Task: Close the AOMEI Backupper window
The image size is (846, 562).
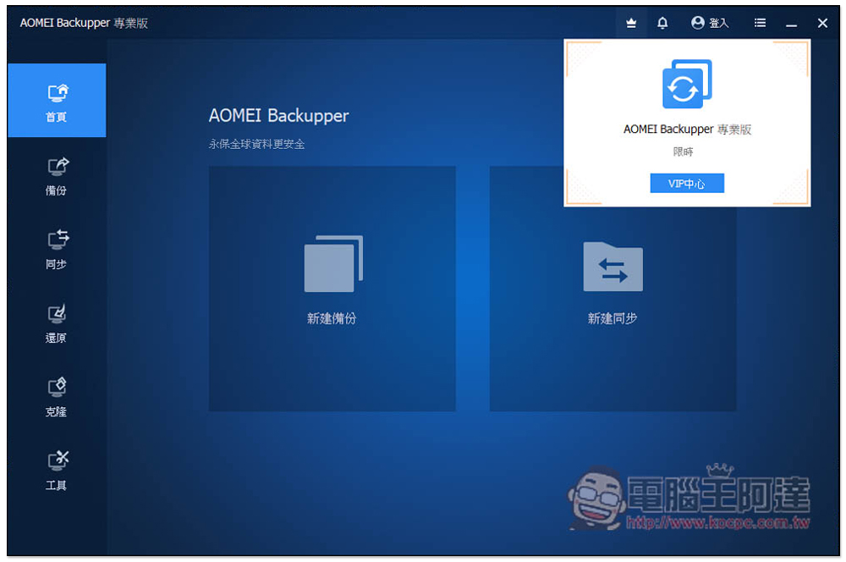Action: coord(822,24)
